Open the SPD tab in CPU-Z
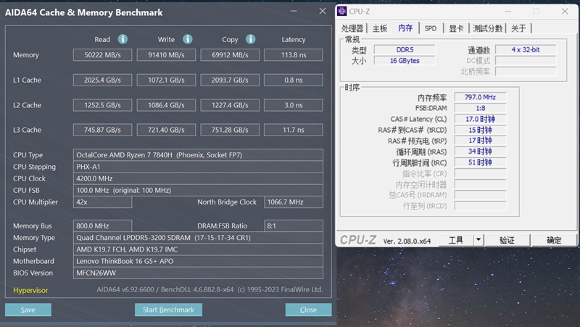Screen dimensions: 580x327 pos(430,28)
